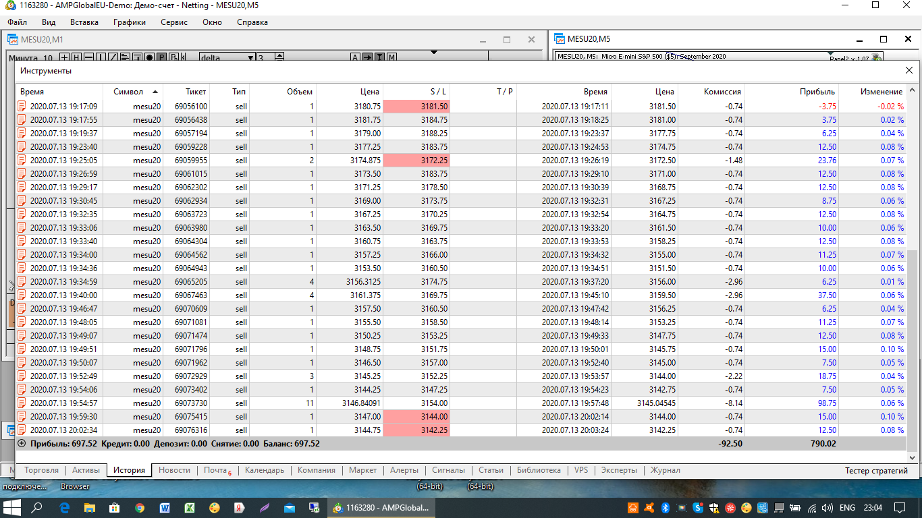Click the deal icon for ticket 69059955

click(22, 160)
